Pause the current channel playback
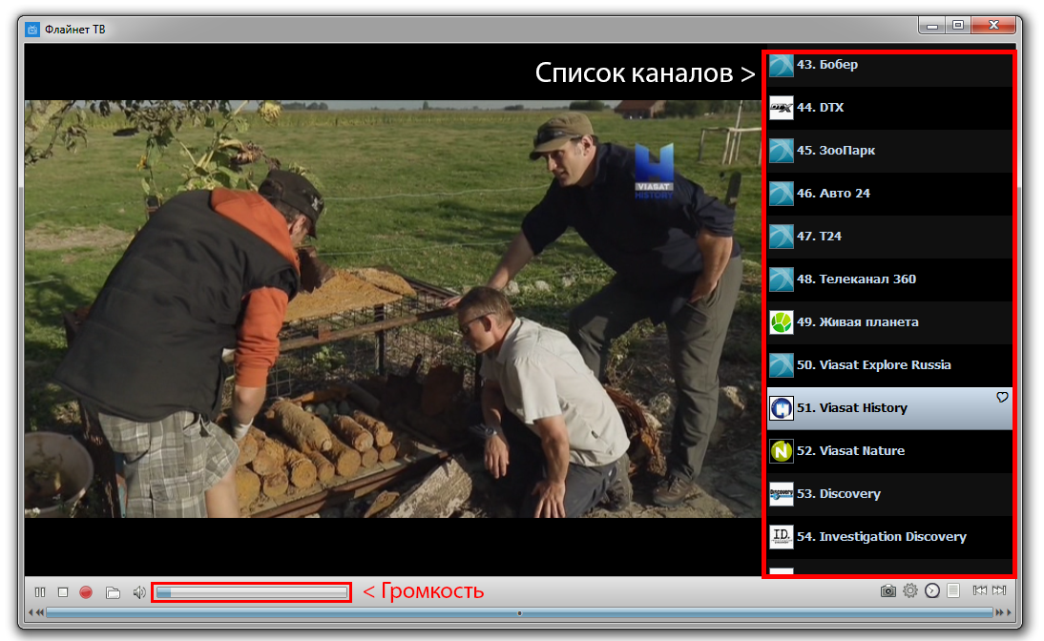The image size is (1044, 641). 40,591
